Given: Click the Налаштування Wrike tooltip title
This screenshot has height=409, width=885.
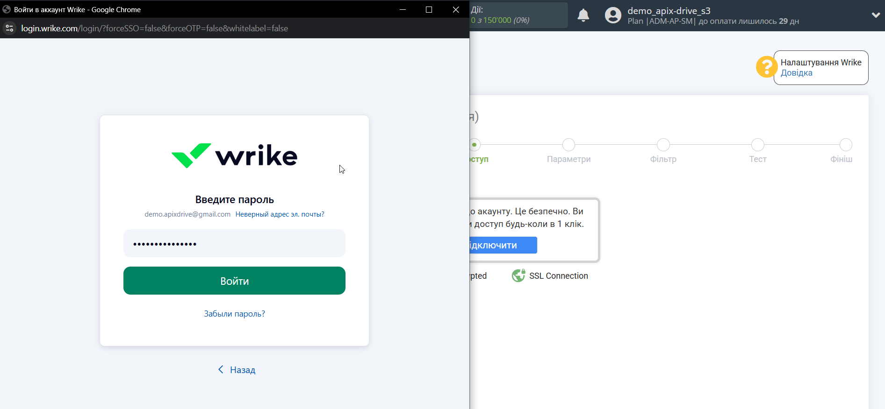Looking at the screenshot, I should point(821,63).
